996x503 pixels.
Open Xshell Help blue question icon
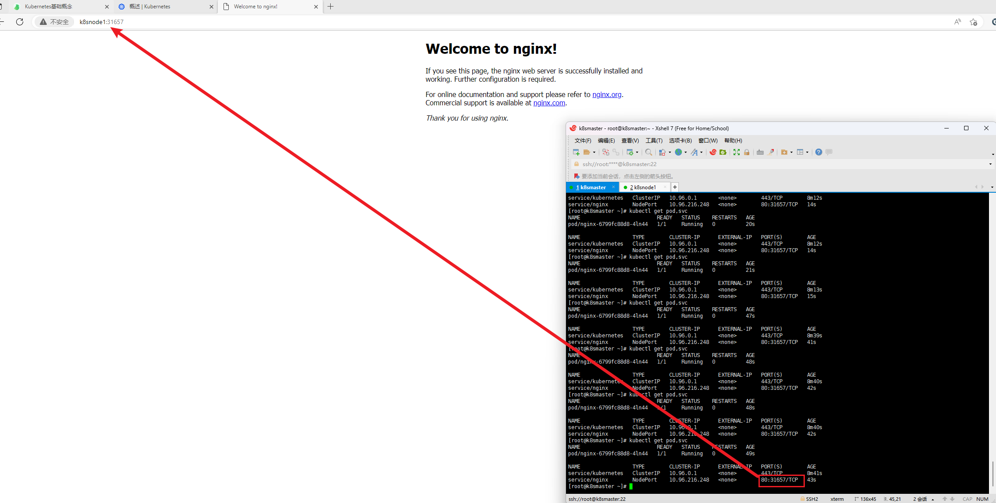tap(818, 152)
